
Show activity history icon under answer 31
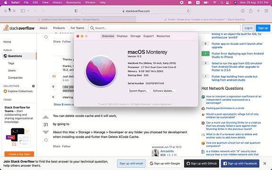[46, 140]
